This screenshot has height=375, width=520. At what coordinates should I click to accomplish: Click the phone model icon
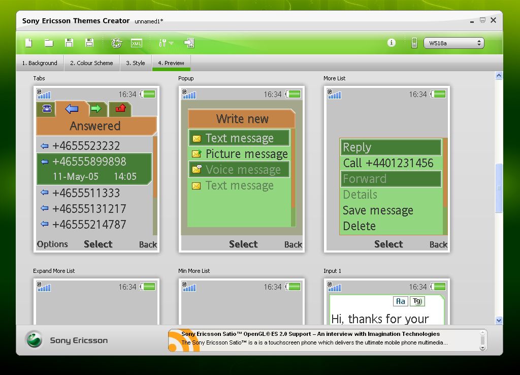(x=414, y=43)
